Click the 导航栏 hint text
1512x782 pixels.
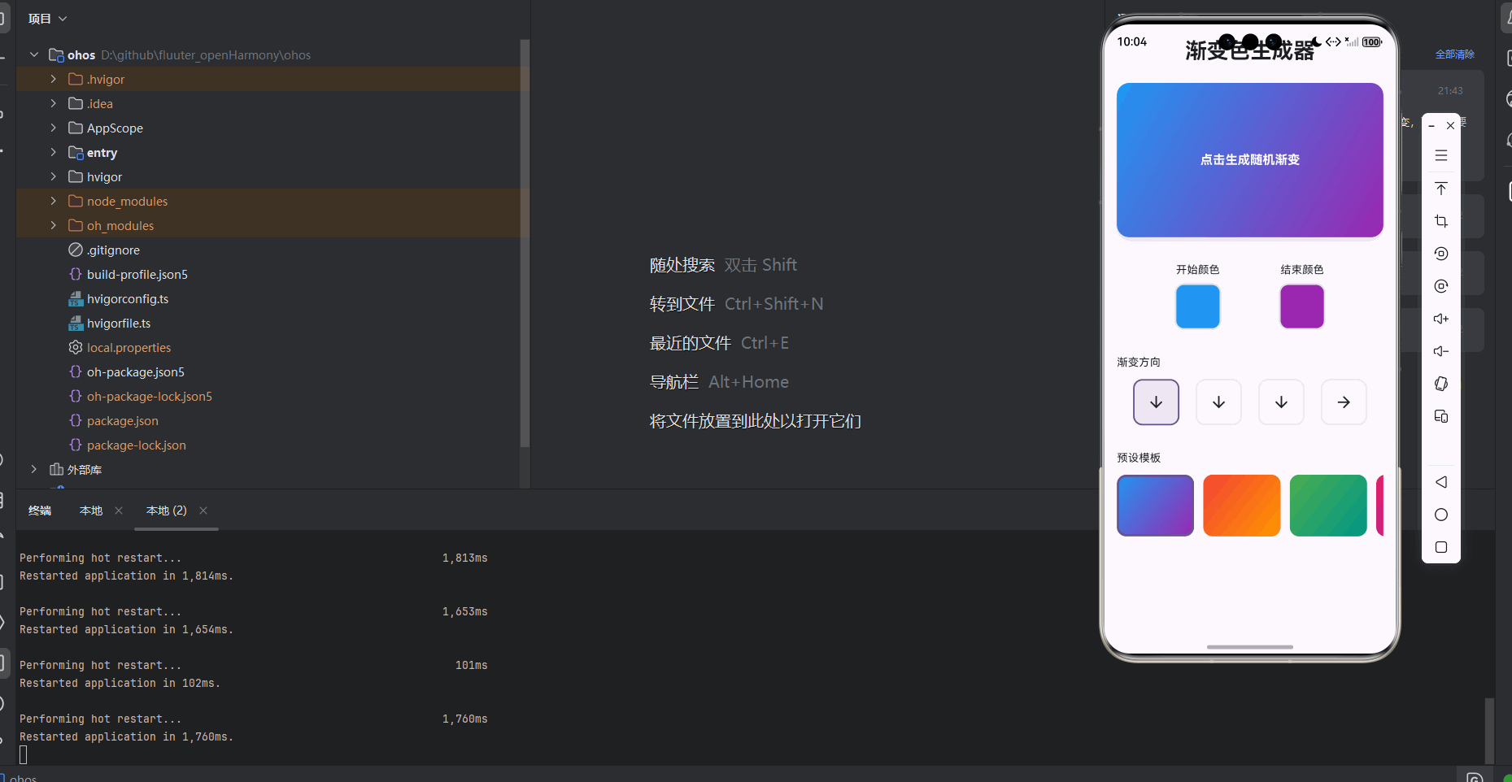point(674,382)
